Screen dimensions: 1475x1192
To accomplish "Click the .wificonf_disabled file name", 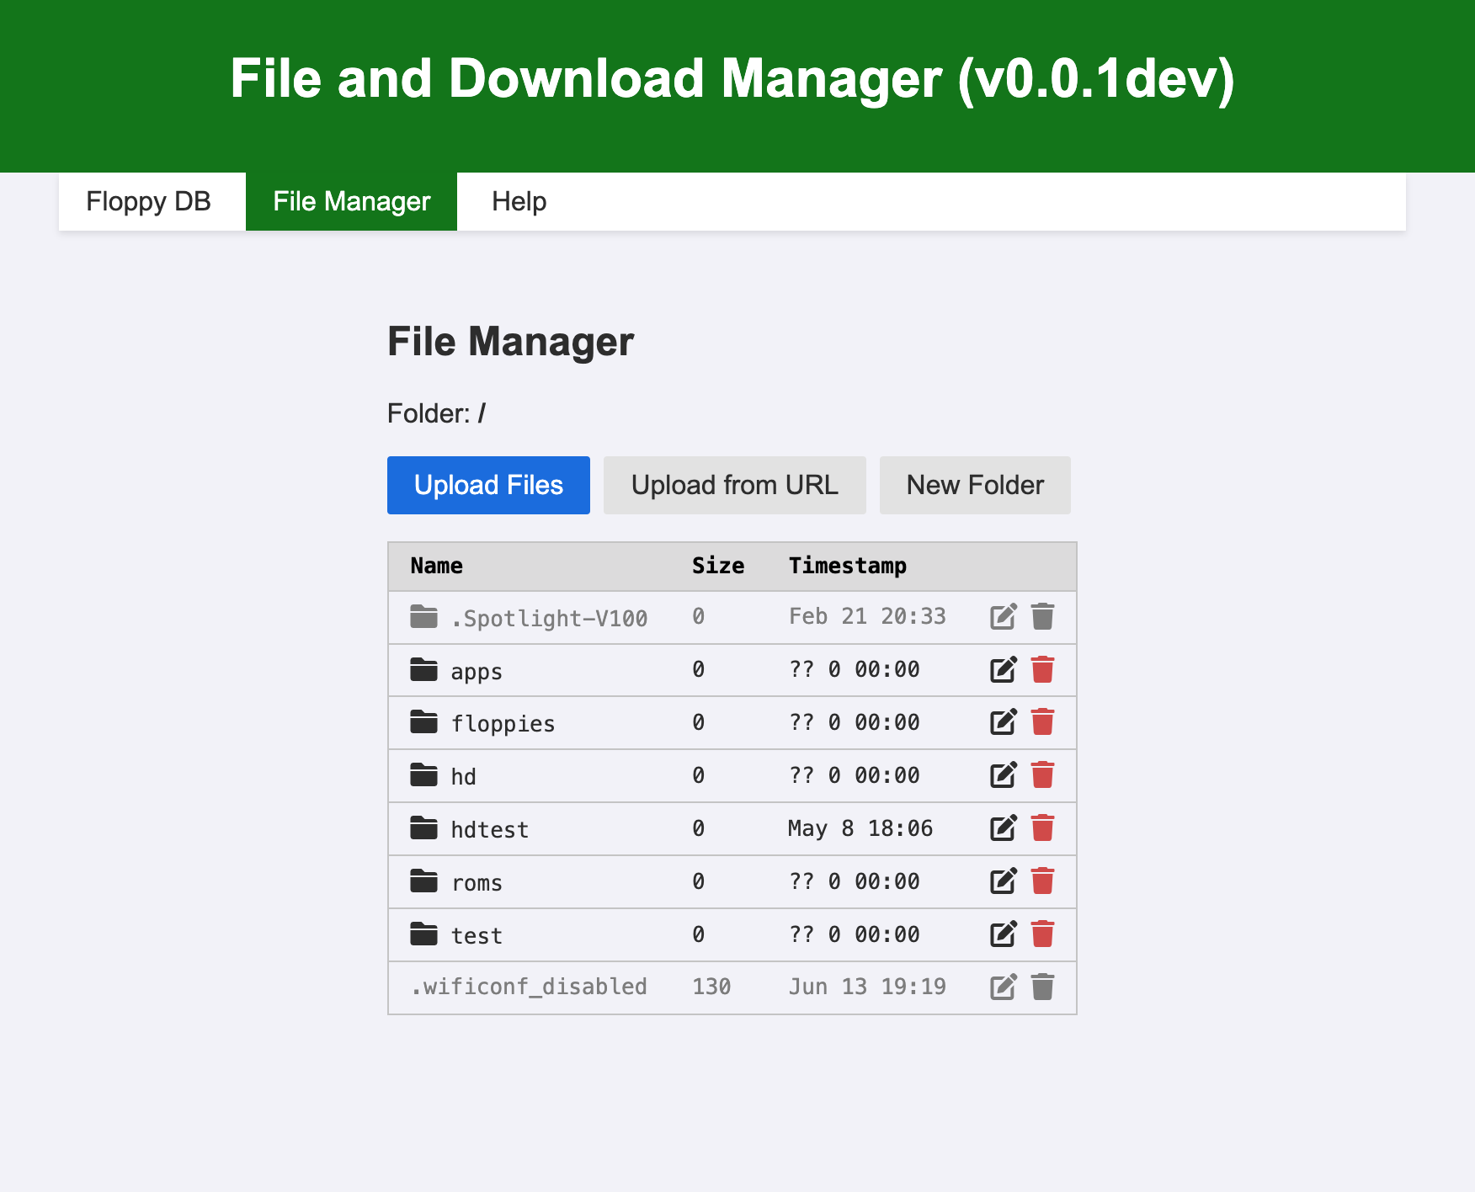I will coord(529,987).
